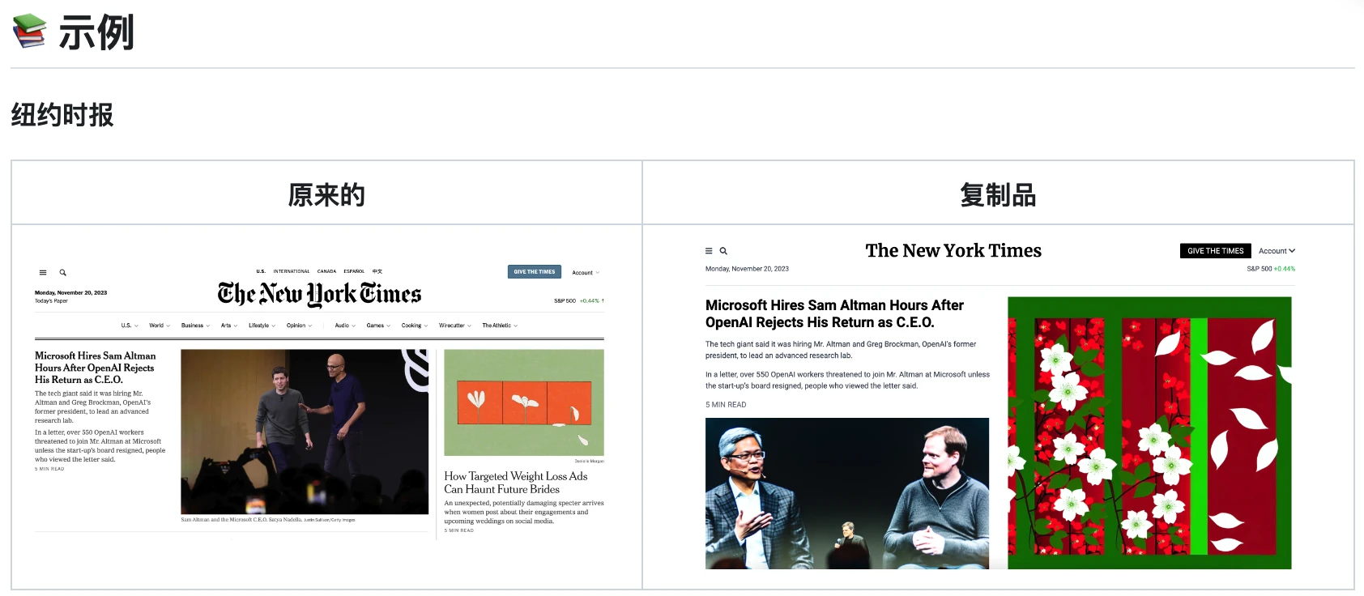
Task: Expand Account dropdown in replica header
Action: pyautogui.click(x=1277, y=251)
